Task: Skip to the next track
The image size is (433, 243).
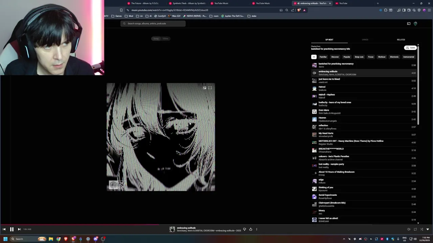Action: click(19, 229)
